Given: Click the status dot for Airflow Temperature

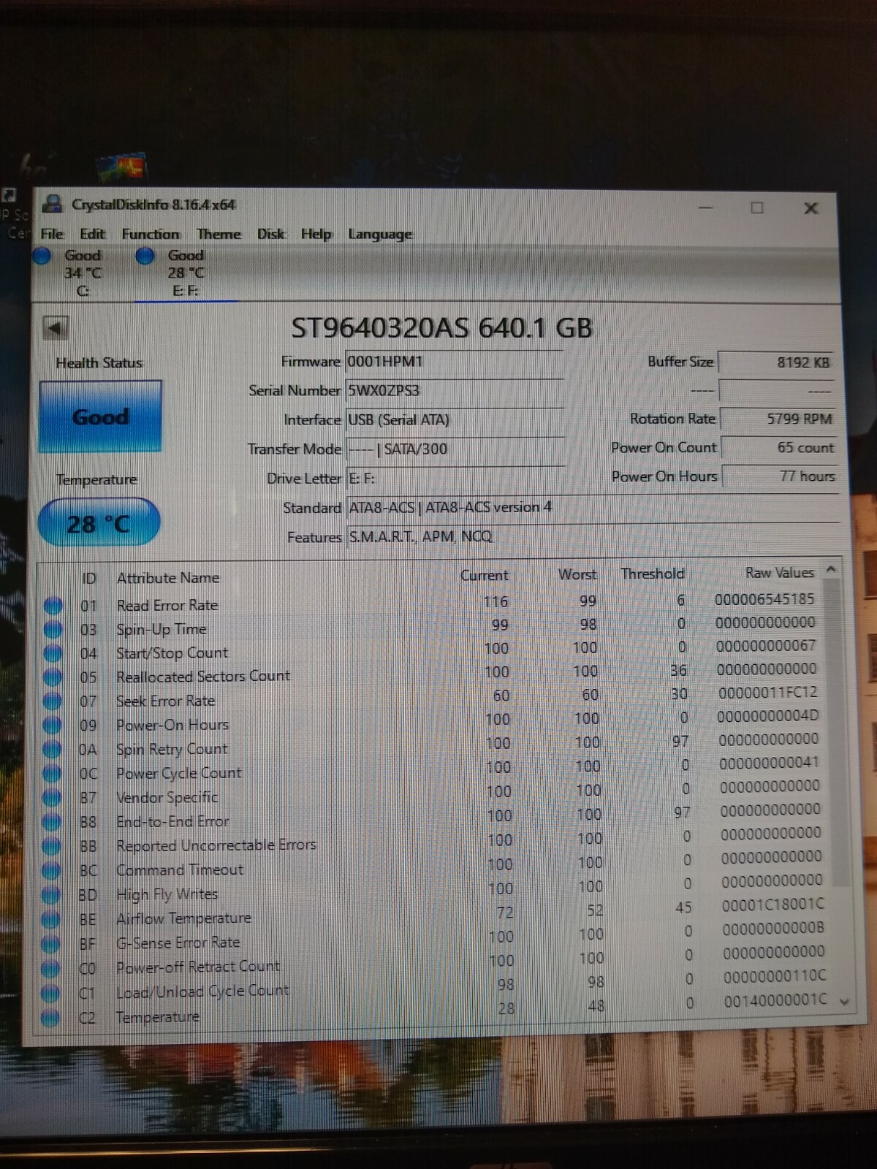Looking at the screenshot, I should point(50,919).
